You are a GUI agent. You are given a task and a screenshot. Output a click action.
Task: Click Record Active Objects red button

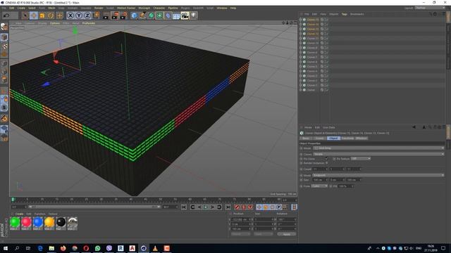point(237,207)
